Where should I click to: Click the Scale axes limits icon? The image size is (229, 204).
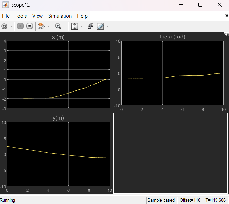coord(75,26)
